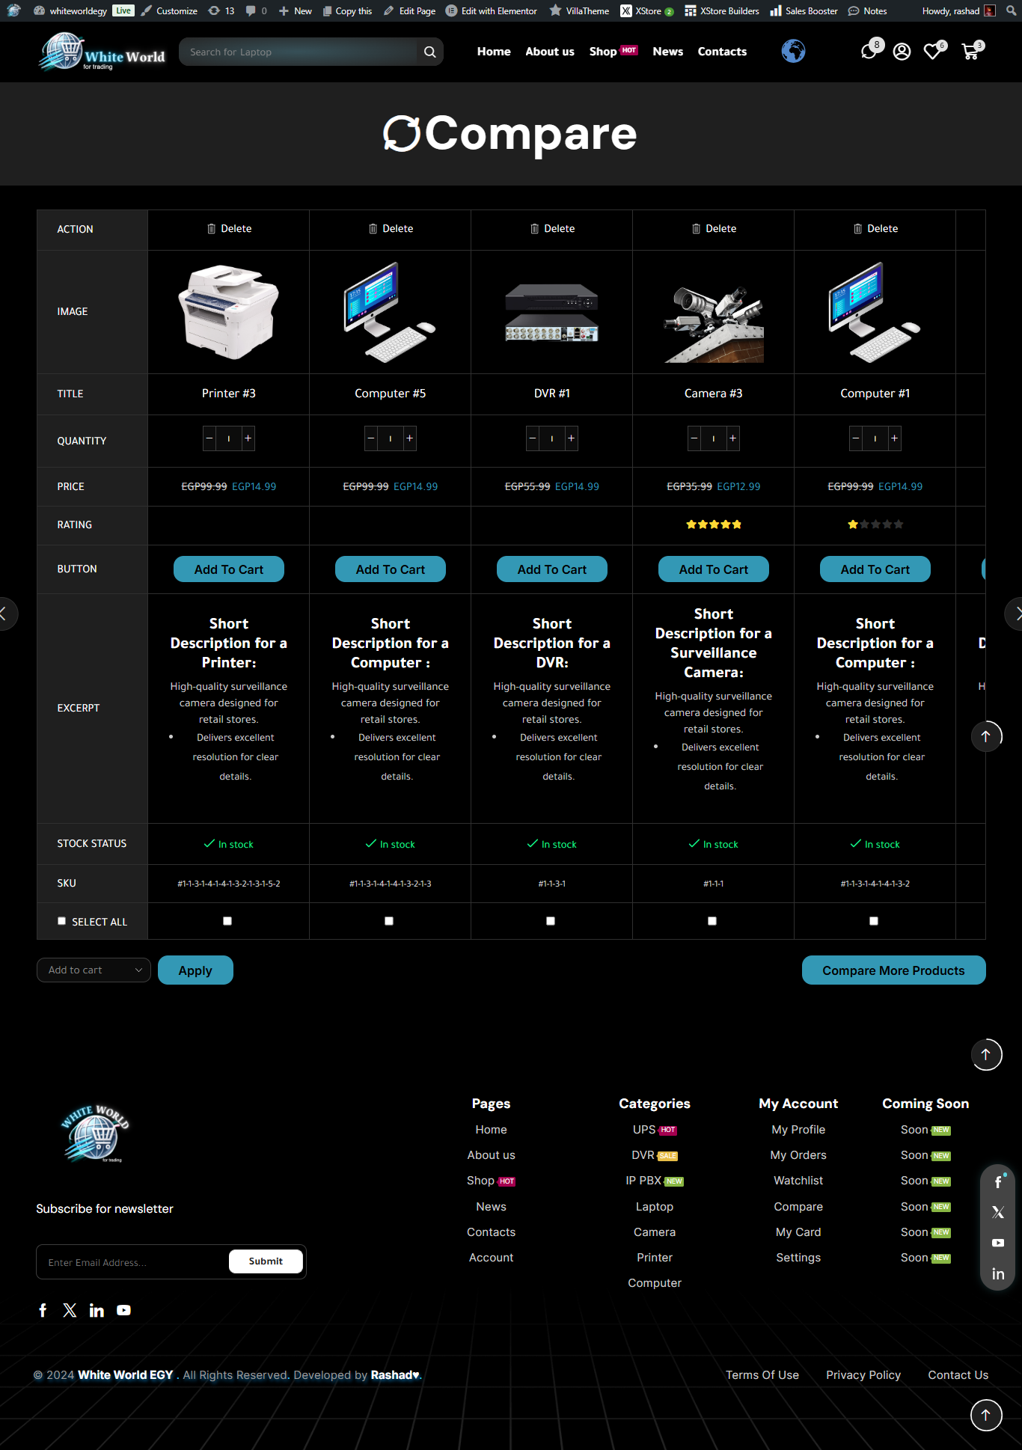Image resolution: width=1022 pixels, height=1450 pixels.
Task: Open the 'Add to cart' bulk action dropdown
Action: 94,970
